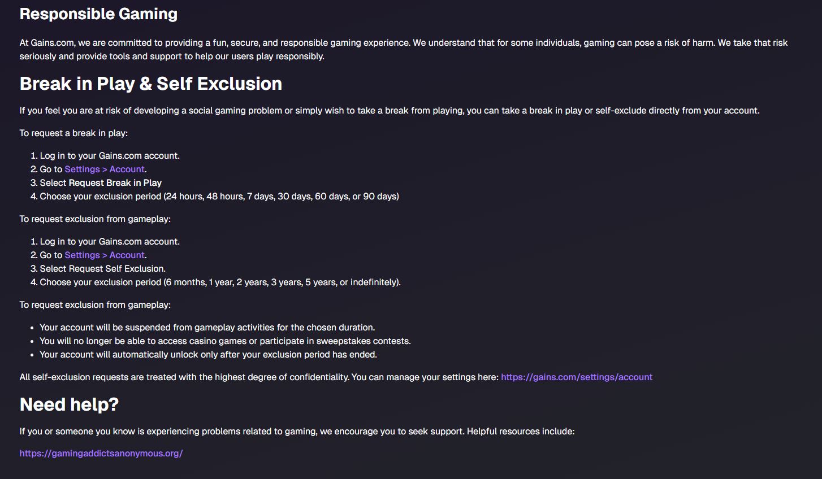822x479 pixels.
Task: Click the 'Helpful resources include' sentence
Action: pyautogui.click(x=297, y=432)
